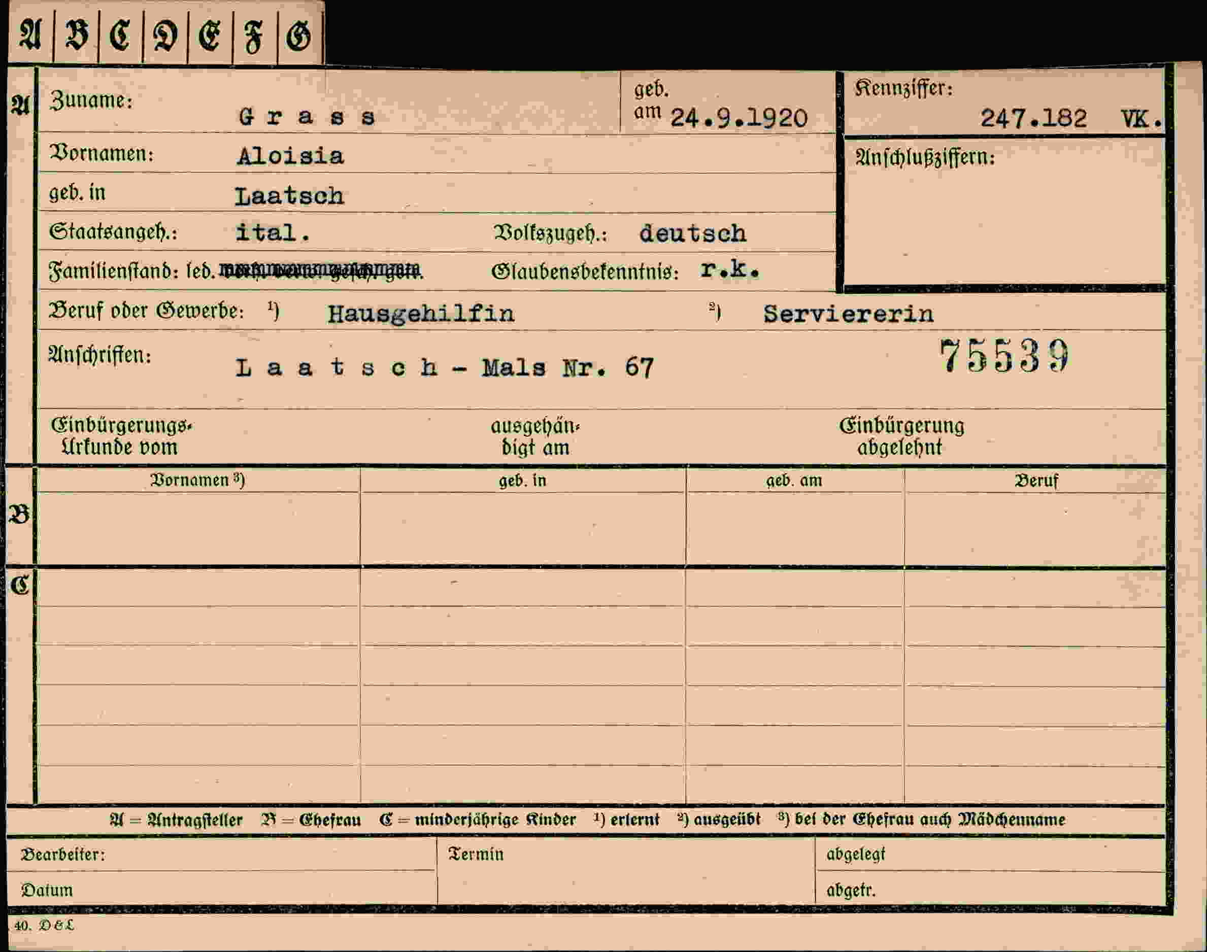
Task: Click the "Anschlußziffern:" label
Action: [925, 158]
